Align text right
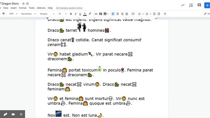 [x=122, y=14]
